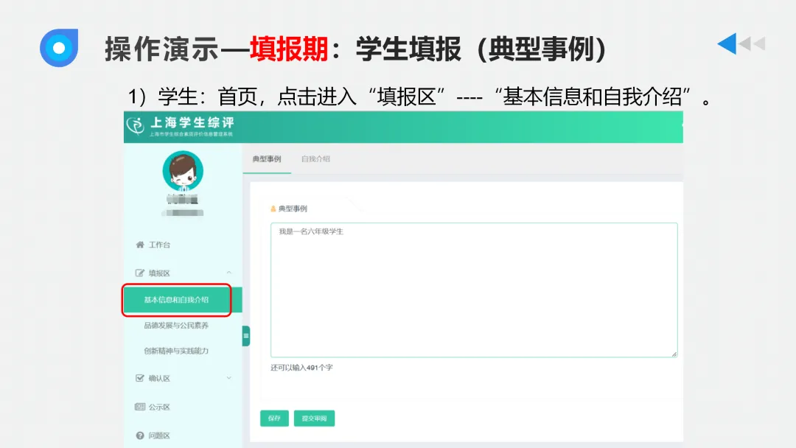This screenshot has width=796, height=448.
Task: Click the 保存 button
Action: click(274, 418)
